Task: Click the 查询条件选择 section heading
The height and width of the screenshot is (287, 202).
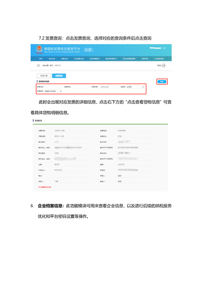Action: (44, 81)
